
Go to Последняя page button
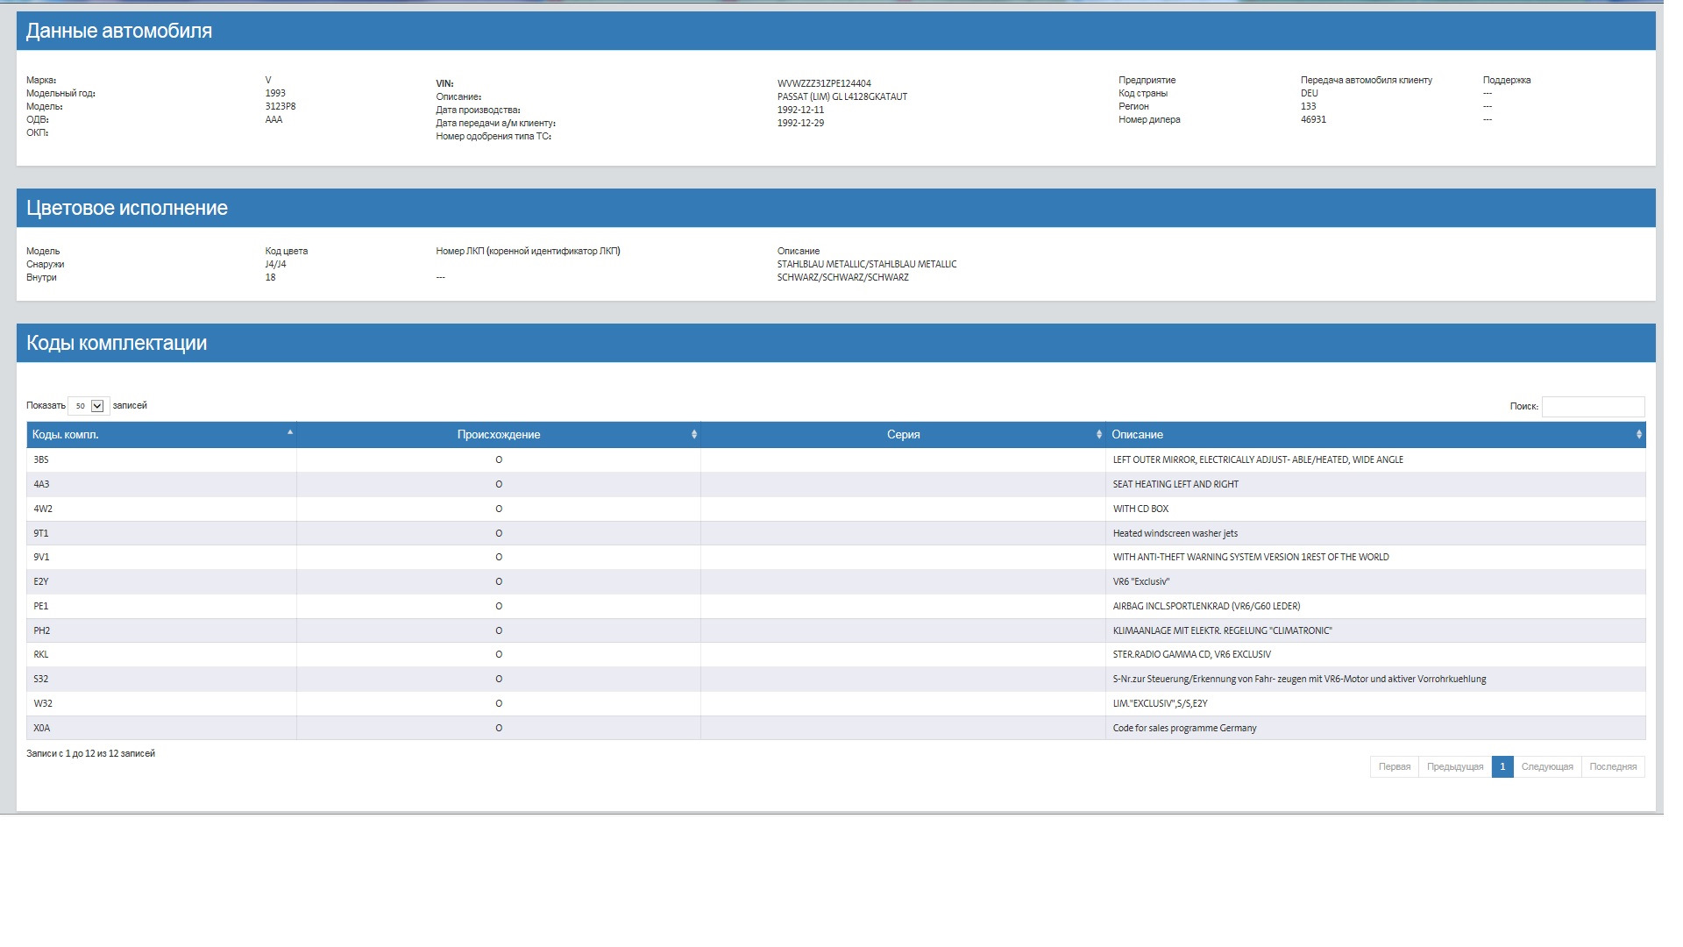point(1612,766)
